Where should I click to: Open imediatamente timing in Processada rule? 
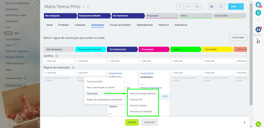coord(147,73)
